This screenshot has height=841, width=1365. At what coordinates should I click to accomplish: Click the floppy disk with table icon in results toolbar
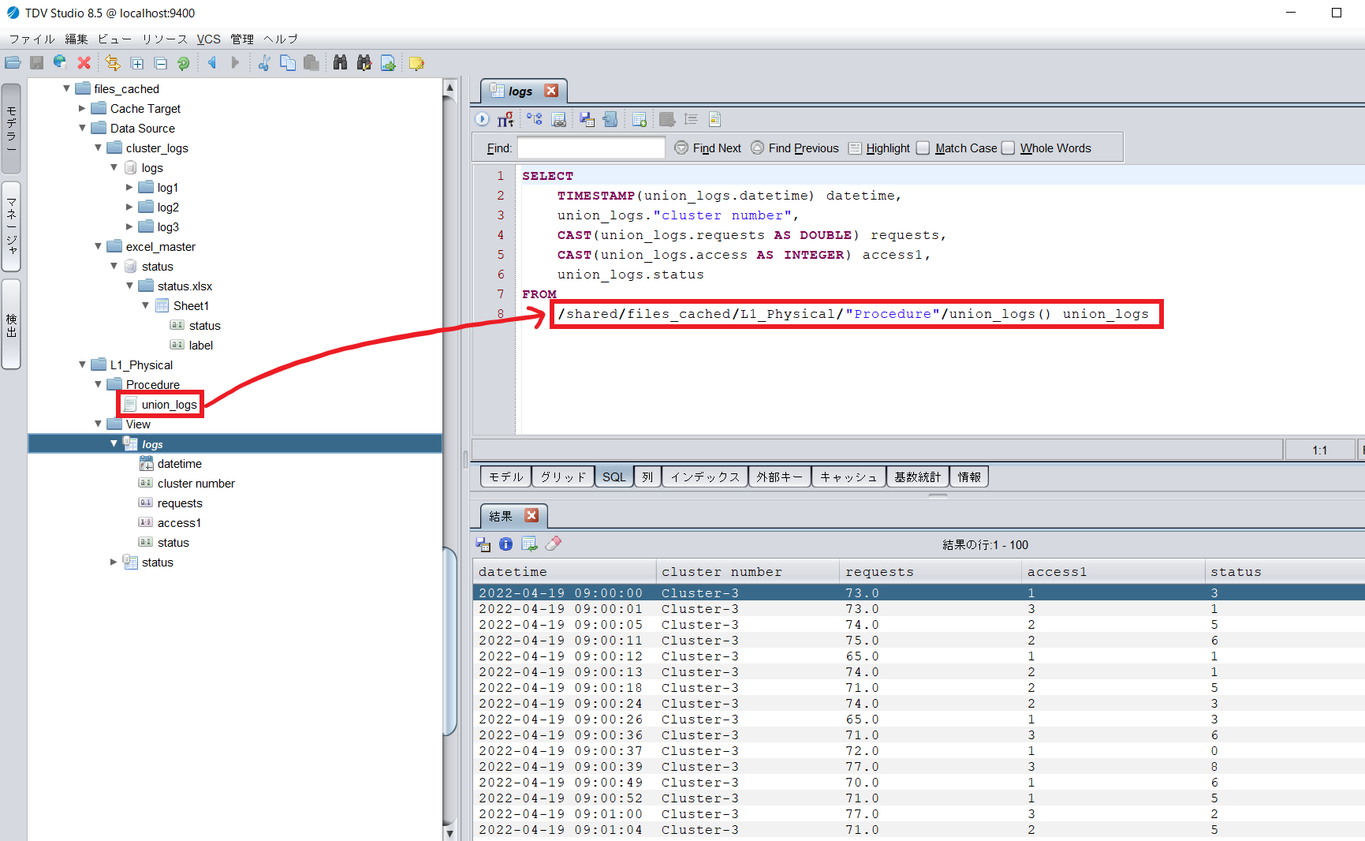pos(483,544)
